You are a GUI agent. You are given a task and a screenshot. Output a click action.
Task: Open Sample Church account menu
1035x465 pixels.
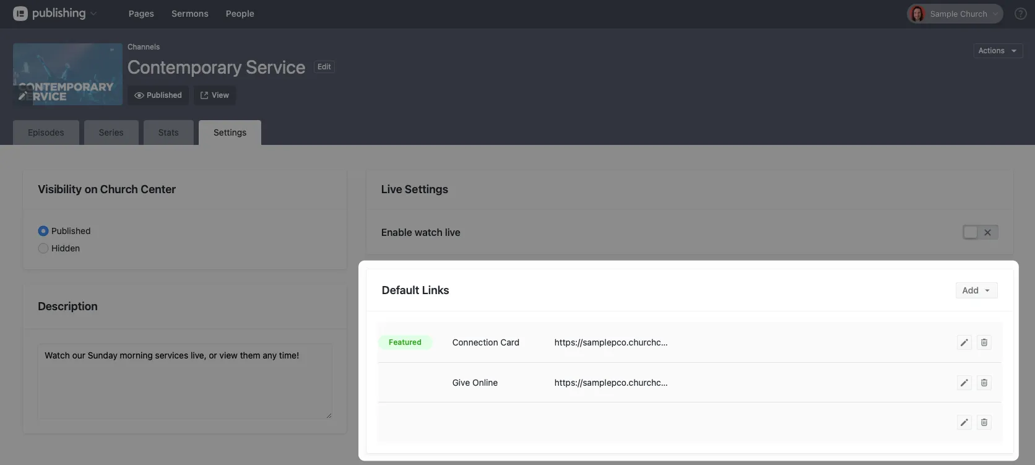(x=955, y=14)
